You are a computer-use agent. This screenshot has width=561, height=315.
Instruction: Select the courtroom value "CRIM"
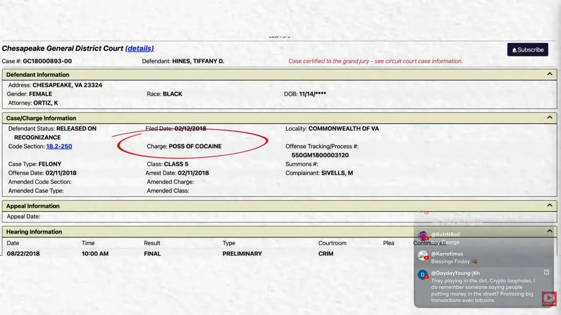326,253
